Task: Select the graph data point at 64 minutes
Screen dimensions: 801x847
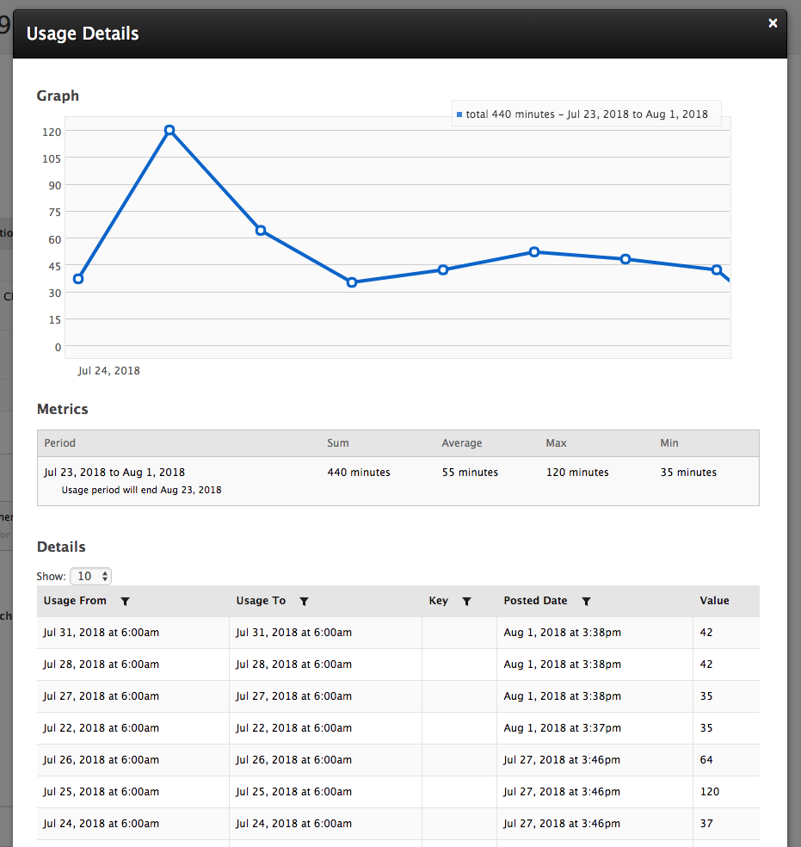Action: coord(261,231)
